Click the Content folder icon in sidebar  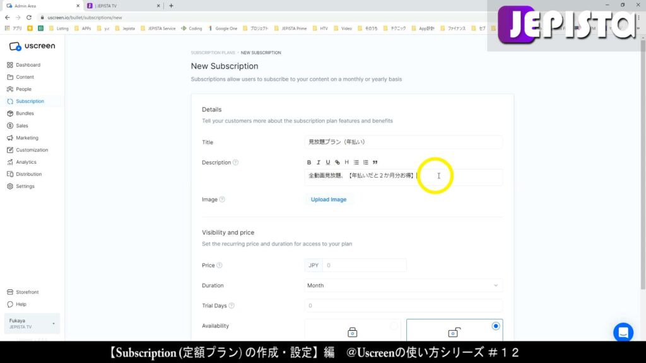(10, 77)
